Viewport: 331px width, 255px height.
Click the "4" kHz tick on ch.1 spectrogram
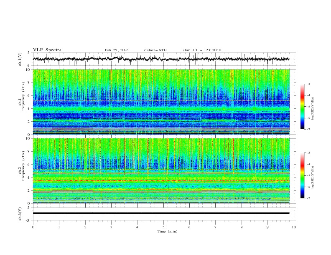click(x=29, y=109)
